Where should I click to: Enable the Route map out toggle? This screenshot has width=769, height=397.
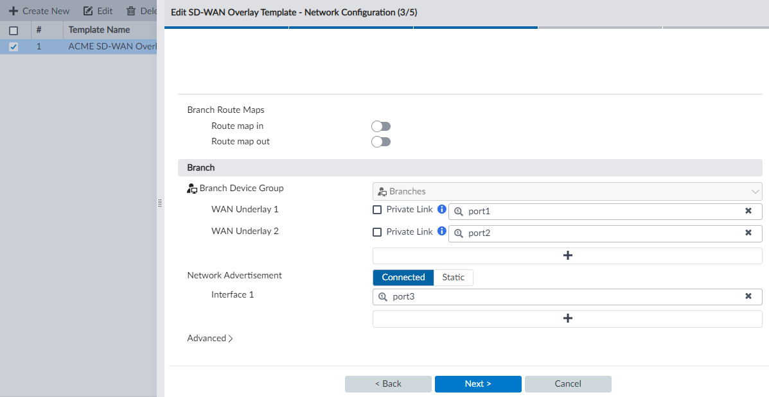tap(381, 141)
